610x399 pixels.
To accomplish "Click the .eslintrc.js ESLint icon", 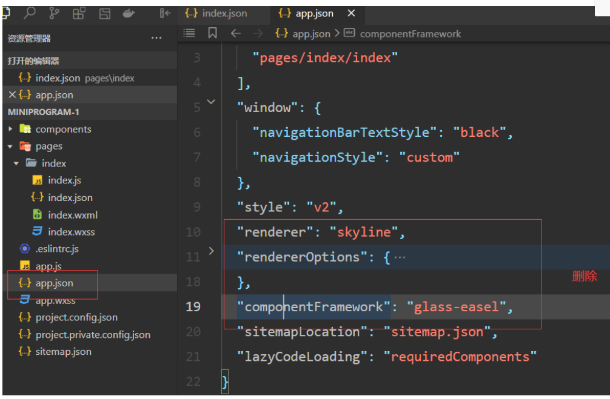I will [25, 249].
